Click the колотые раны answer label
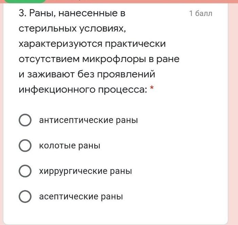Image resolution: width=238 pixels, height=225 pixels. click(x=70, y=146)
